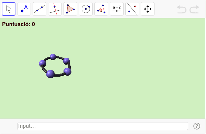206x134 pixels.
Task: Pick the Slider a=2 tool
Action: tap(117, 9)
